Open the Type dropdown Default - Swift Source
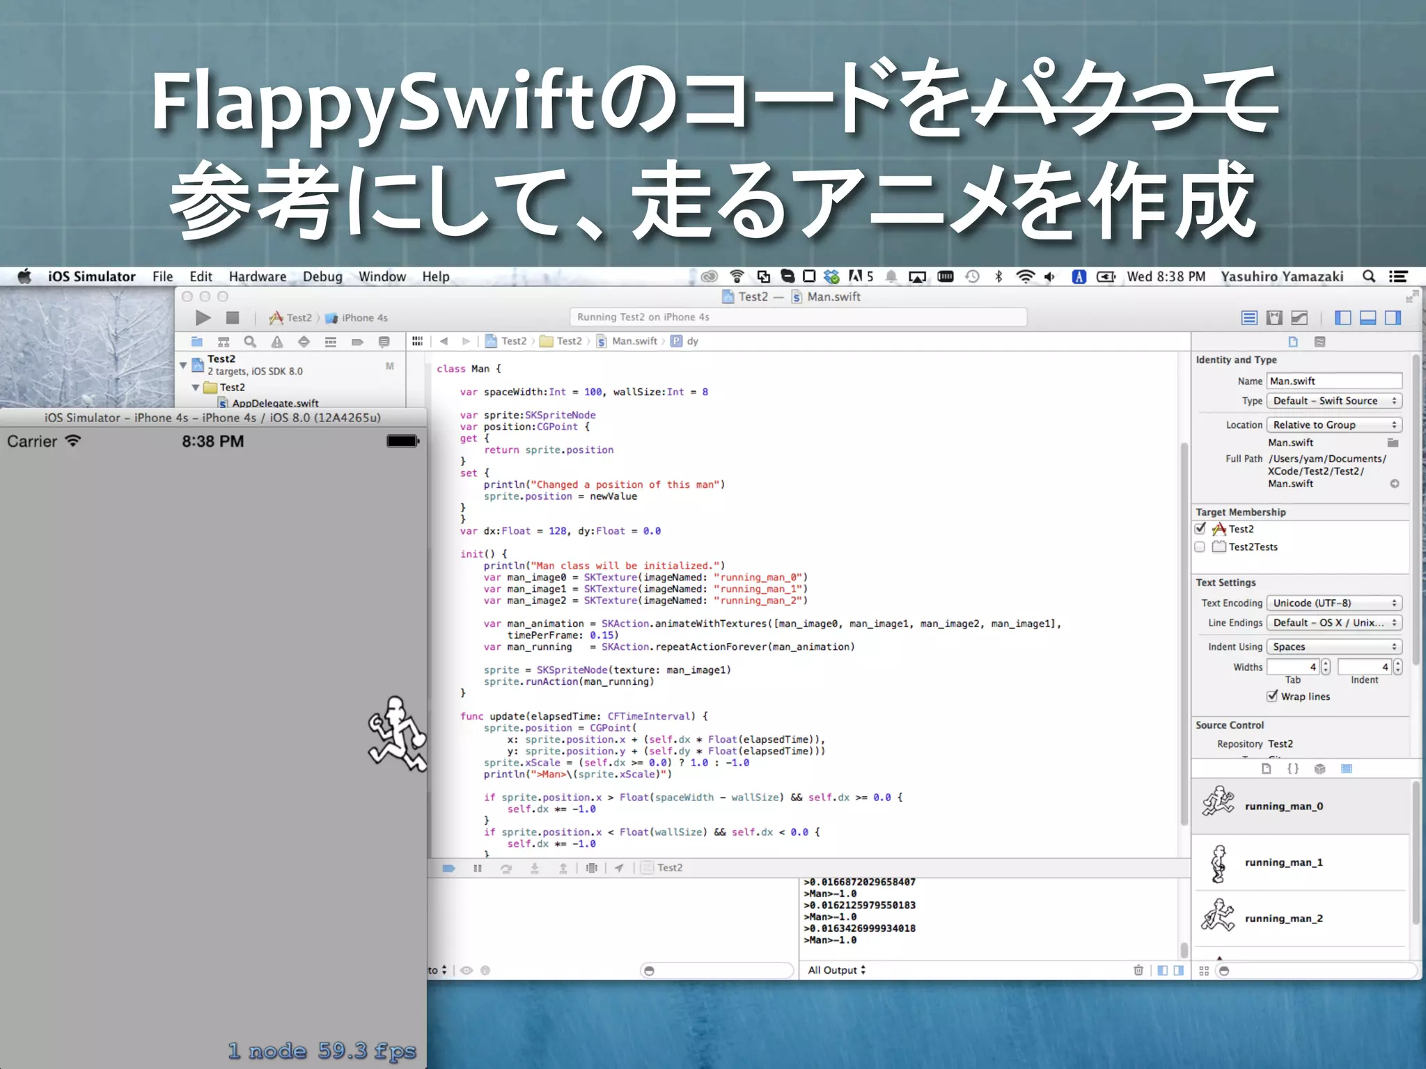The width and height of the screenshot is (1426, 1069). tap(1334, 401)
